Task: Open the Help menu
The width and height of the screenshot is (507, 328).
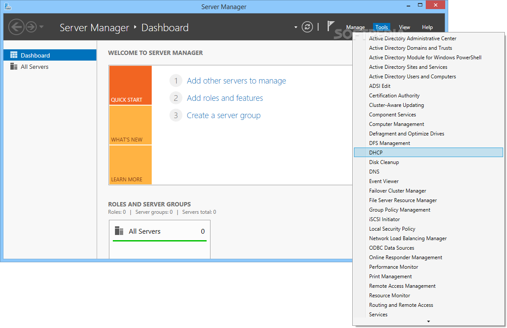Action: (427, 27)
